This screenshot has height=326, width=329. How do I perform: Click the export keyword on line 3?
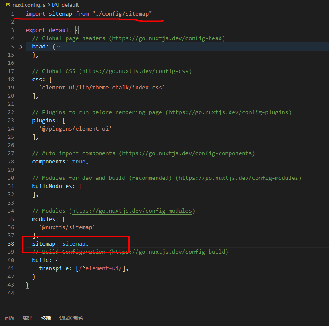[x=35, y=30]
